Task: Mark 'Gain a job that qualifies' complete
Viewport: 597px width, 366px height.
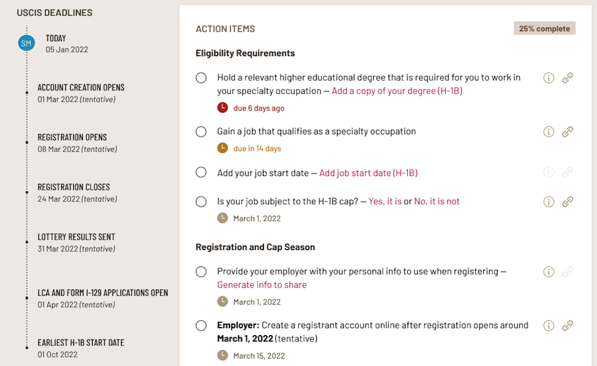Action: click(201, 132)
